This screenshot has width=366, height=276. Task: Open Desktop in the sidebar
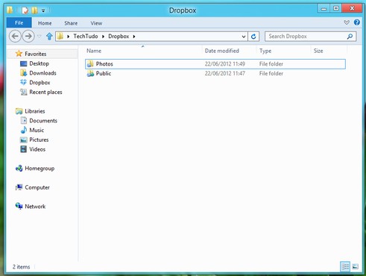click(39, 63)
